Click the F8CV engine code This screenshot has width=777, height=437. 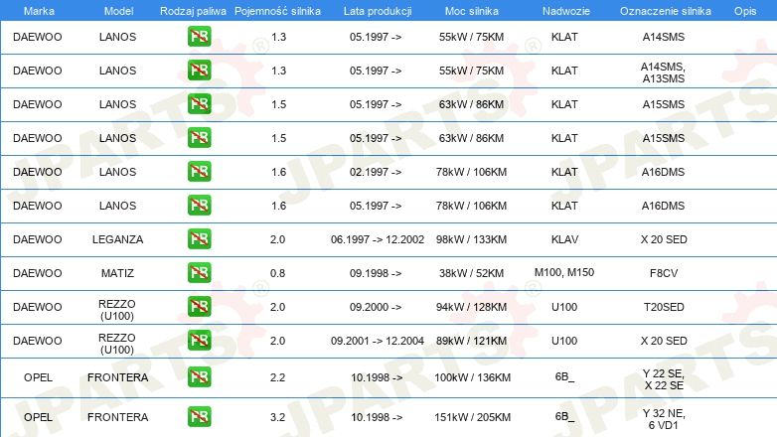coord(664,273)
